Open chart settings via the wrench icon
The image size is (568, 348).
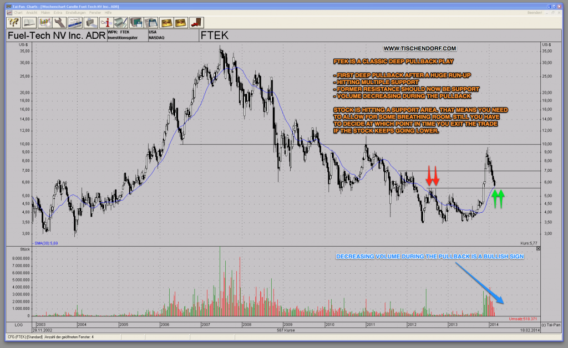[59, 22]
